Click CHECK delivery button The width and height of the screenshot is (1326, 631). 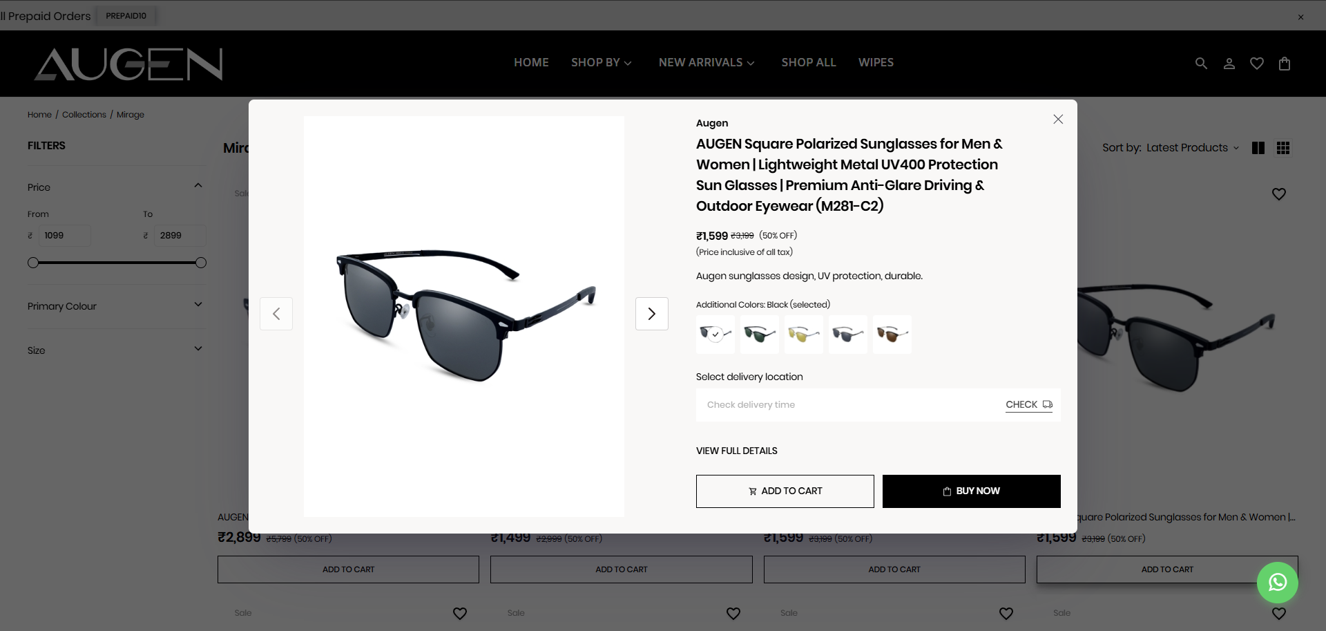coord(1029,405)
